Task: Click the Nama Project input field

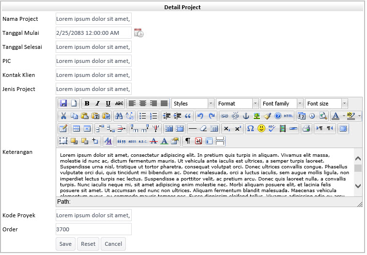Action: (93, 19)
